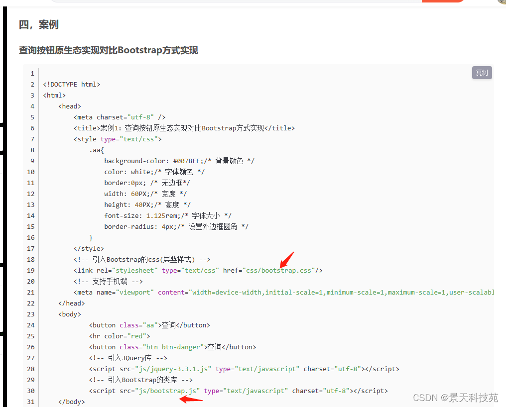506x407 pixels.
Task: Click the font-size: 1.125rem line
Action: (168, 216)
